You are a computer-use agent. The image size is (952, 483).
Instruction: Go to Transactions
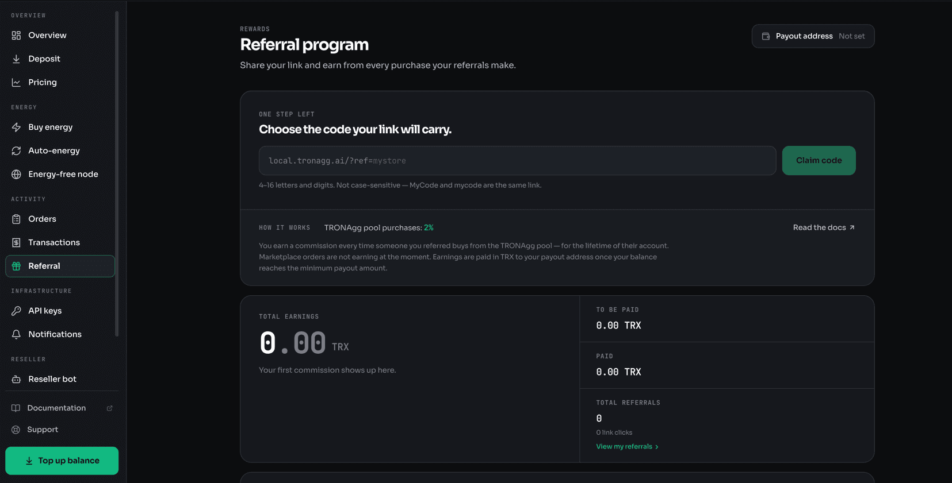[x=60, y=243]
